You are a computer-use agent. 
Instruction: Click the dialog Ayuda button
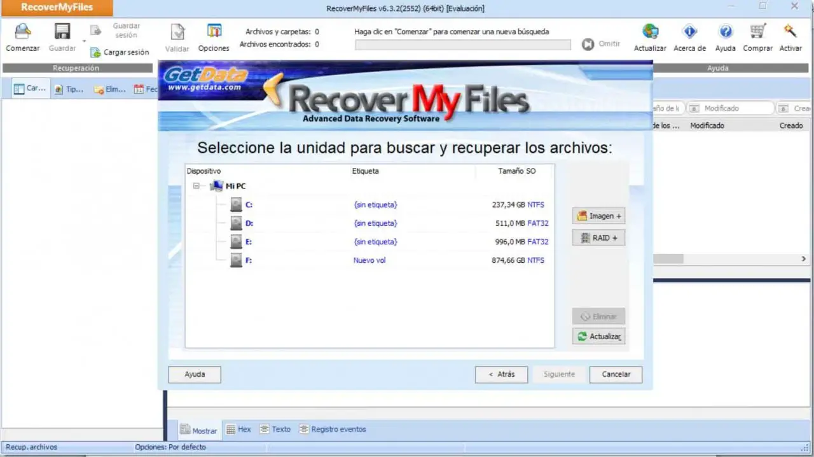pyautogui.click(x=195, y=374)
